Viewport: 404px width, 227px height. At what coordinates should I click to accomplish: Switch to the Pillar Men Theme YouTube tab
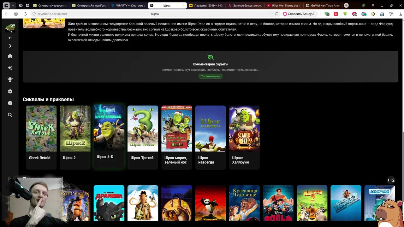pyautogui.click(x=284, y=5)
